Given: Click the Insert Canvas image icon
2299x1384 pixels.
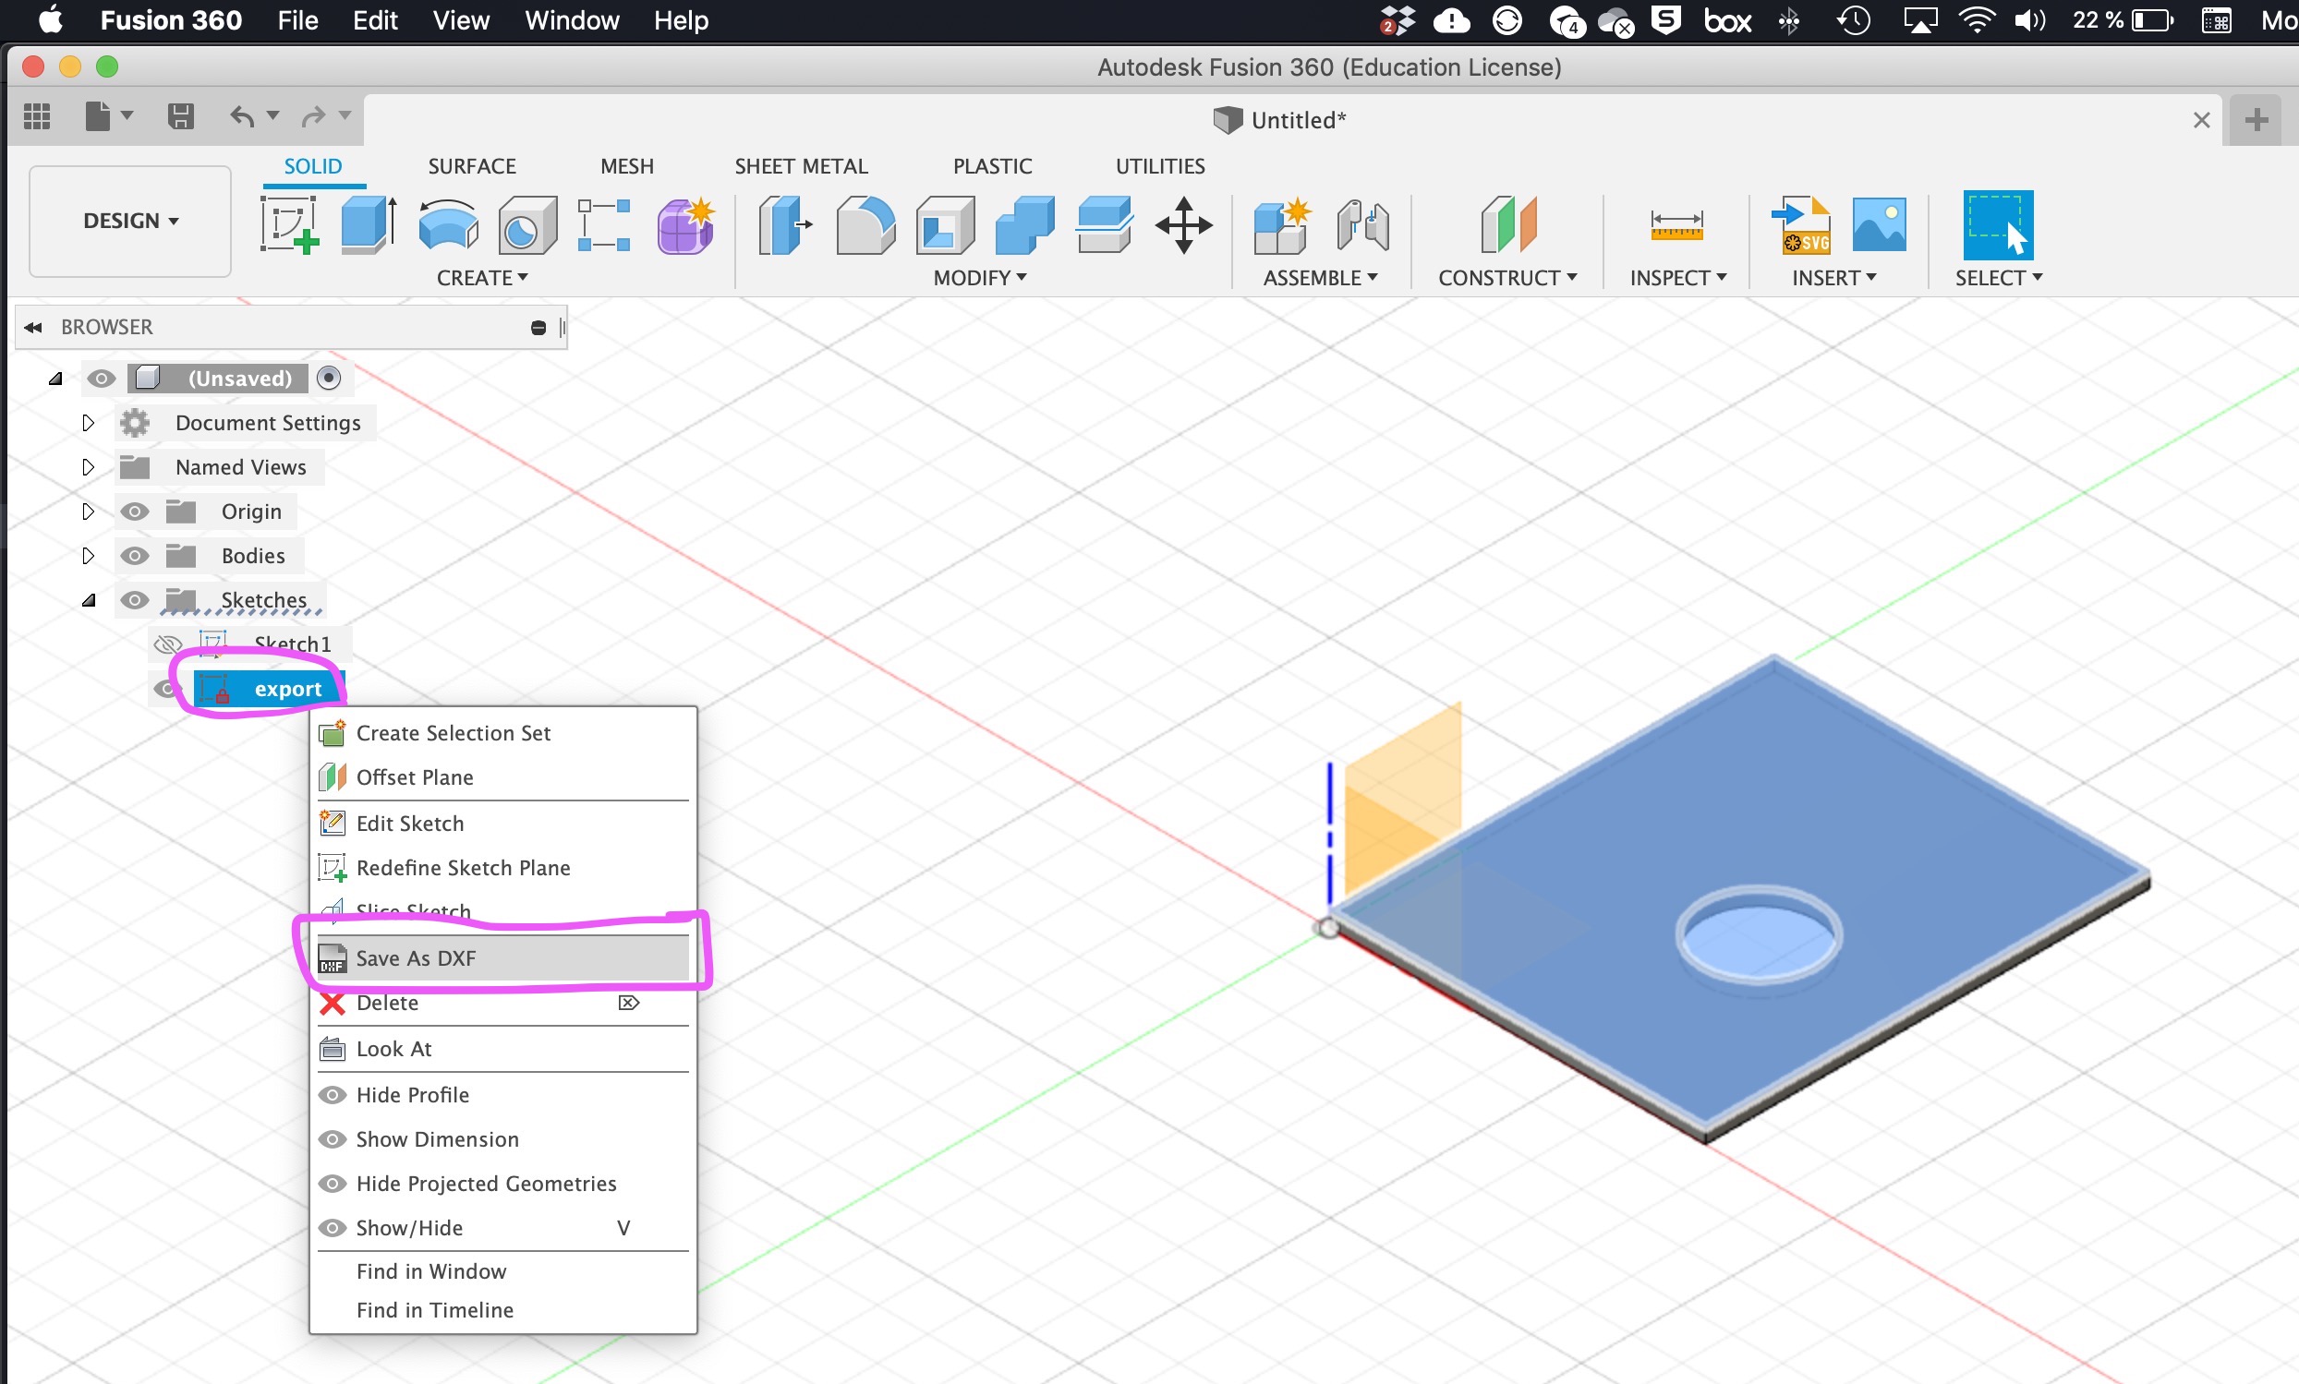Looking at the screenshot, I should click(x=1878, y=224).
